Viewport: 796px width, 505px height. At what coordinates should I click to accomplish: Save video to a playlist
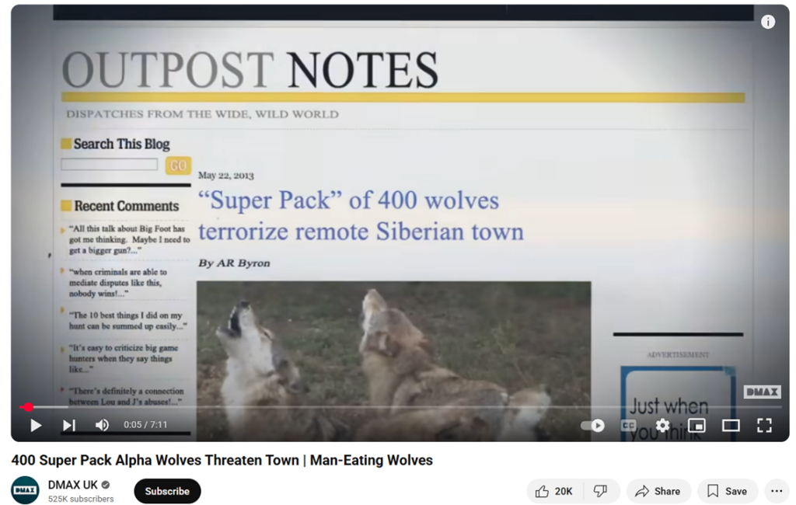tap(728, 491)
